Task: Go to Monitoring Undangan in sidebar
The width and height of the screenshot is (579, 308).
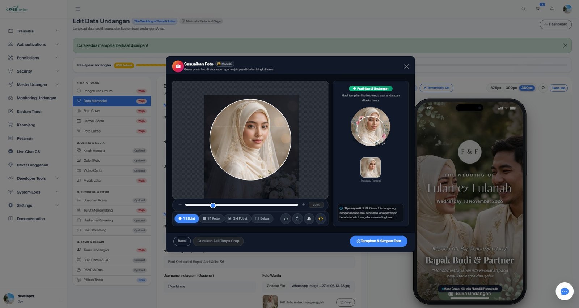Action: 34,98
